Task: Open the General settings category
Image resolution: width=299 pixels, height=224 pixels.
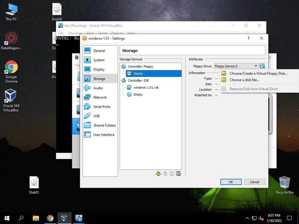Action: click(x=100, y=51)
